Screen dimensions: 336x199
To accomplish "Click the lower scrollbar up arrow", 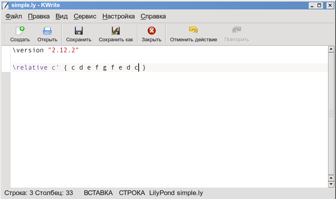I will click(x=331, y=178).
